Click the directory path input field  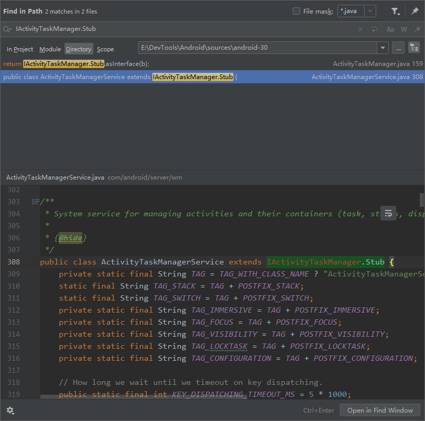(258, 48)
